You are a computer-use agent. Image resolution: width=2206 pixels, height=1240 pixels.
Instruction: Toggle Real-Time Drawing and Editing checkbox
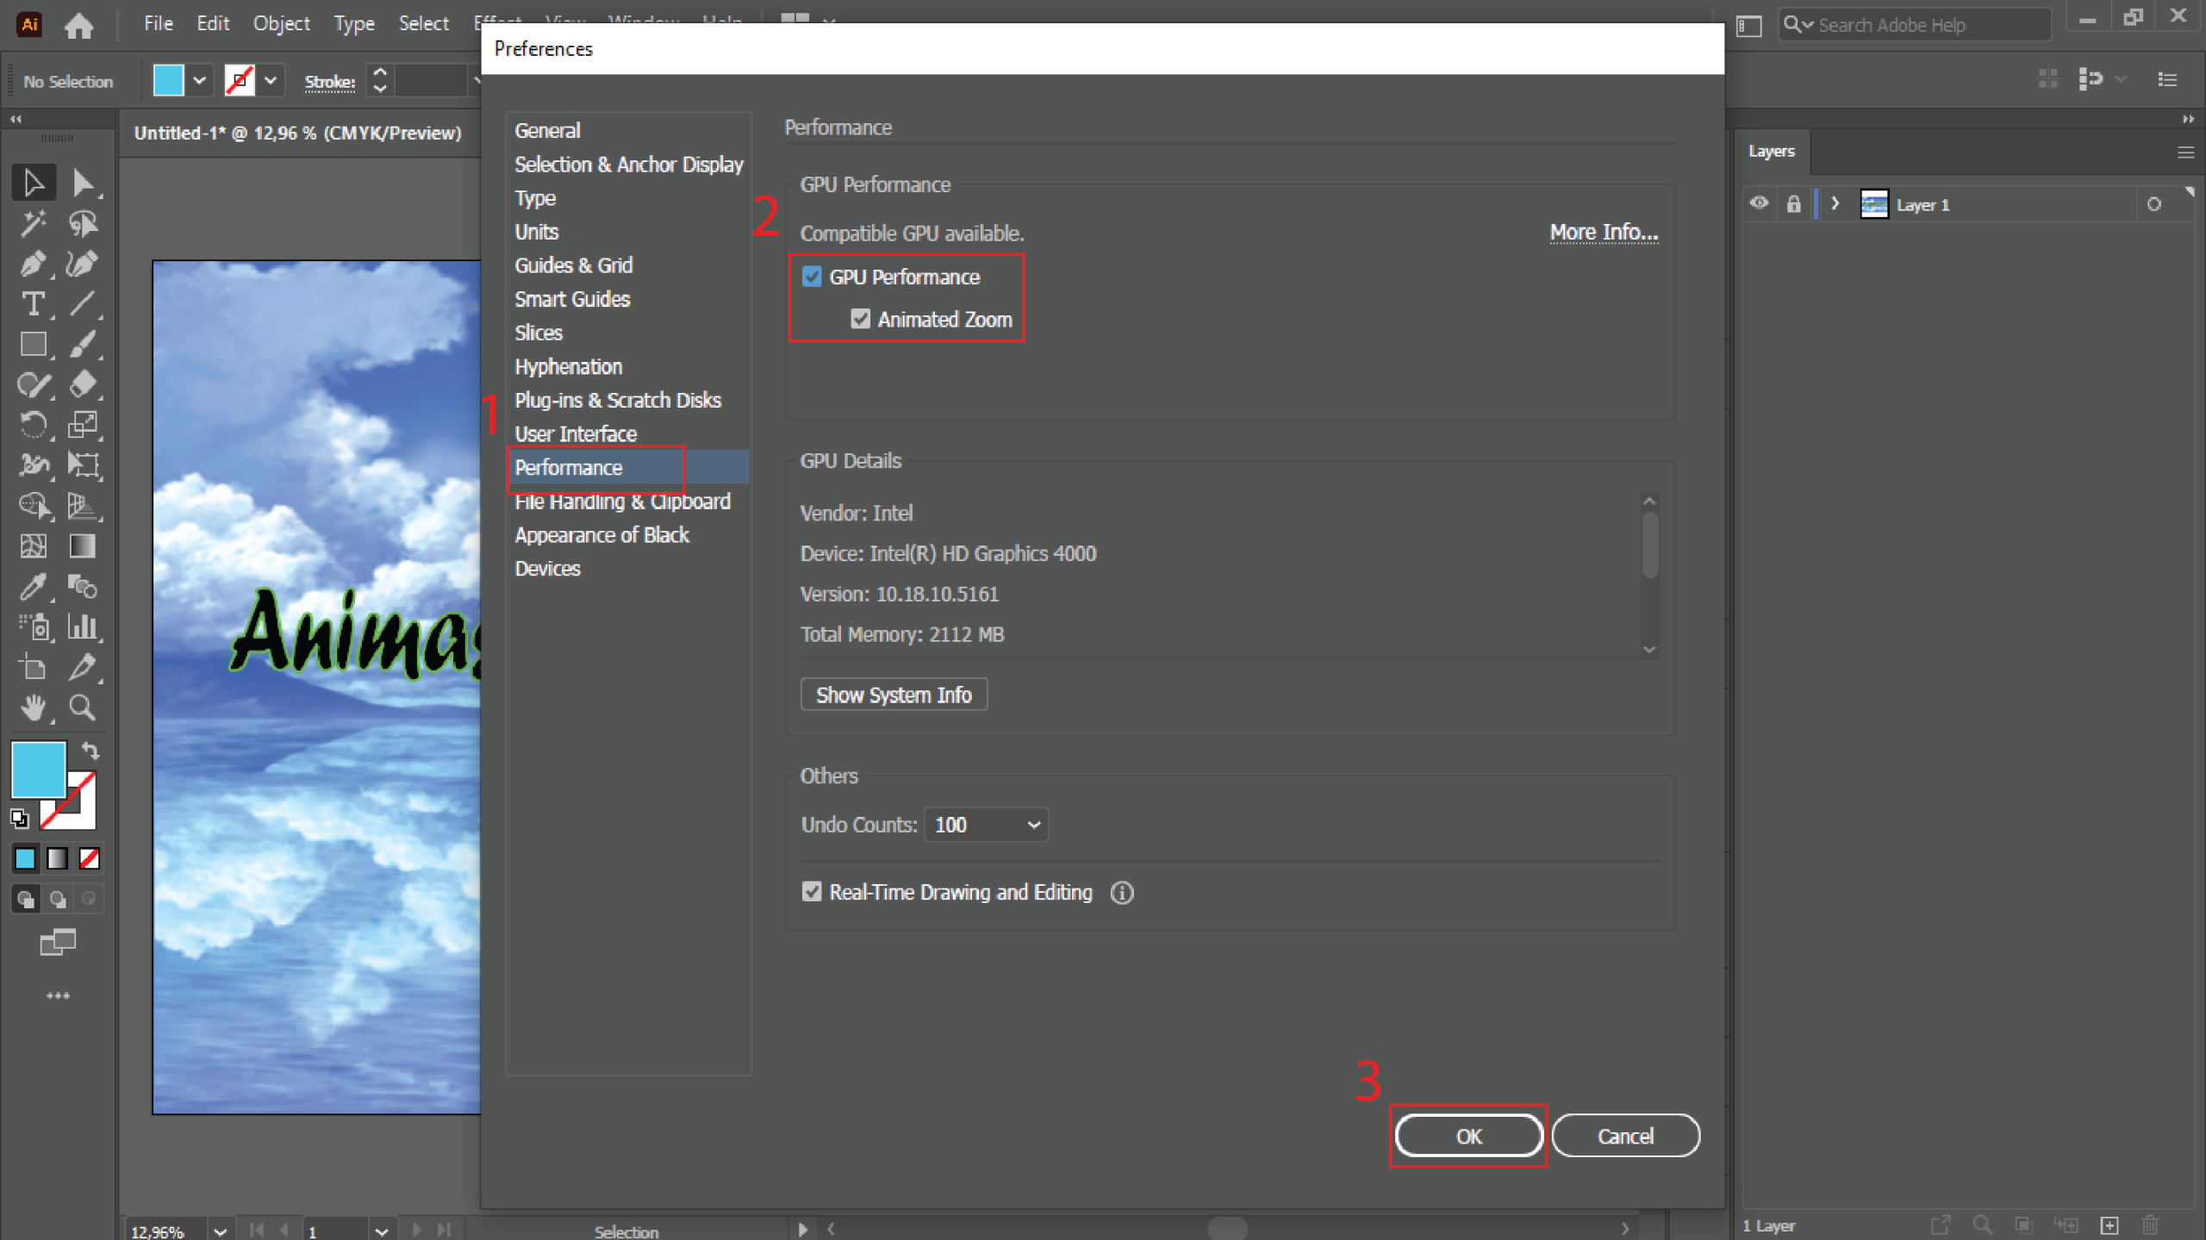click(812, 892)
